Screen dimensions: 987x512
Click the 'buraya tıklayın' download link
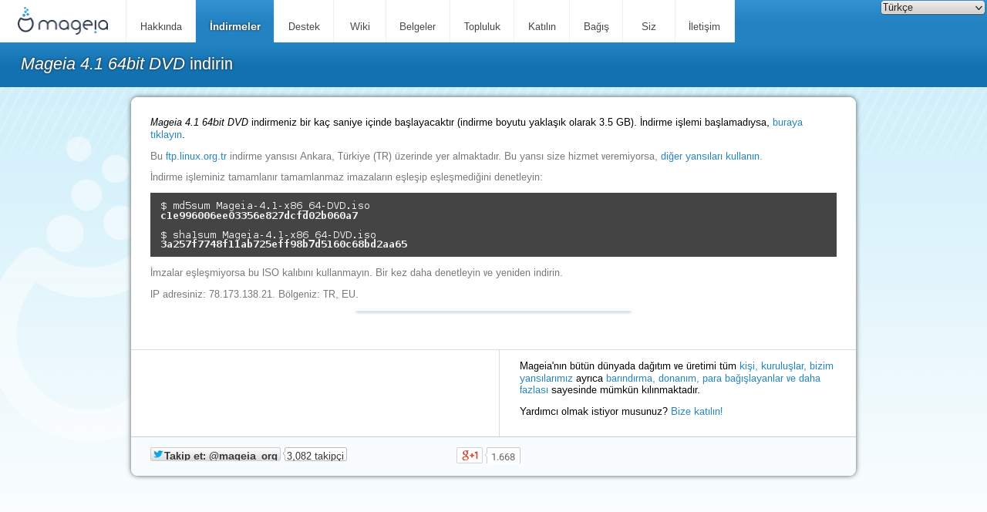787,122
